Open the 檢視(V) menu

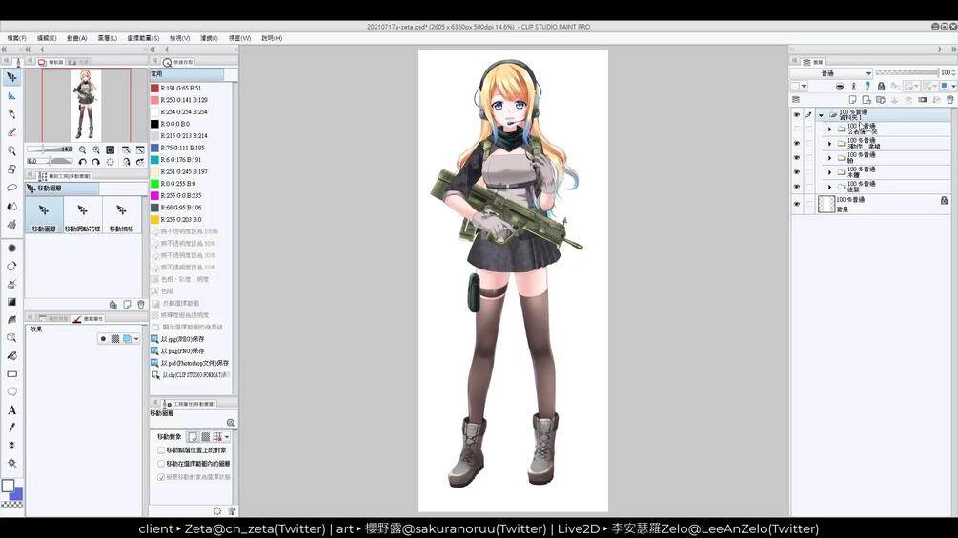click(x=179, y=38)
